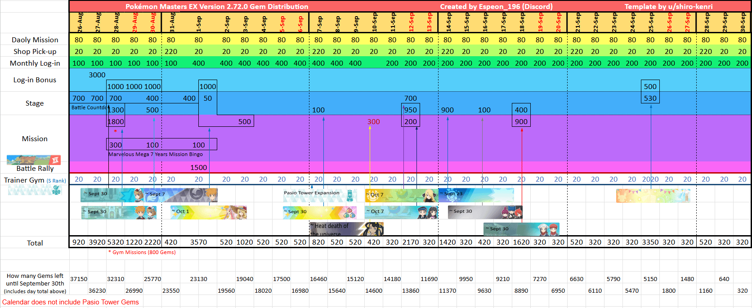This screenshot has height=308, width=752.
Task: Click the 37150 gems-left value
Action: click(x=79, y=279)
